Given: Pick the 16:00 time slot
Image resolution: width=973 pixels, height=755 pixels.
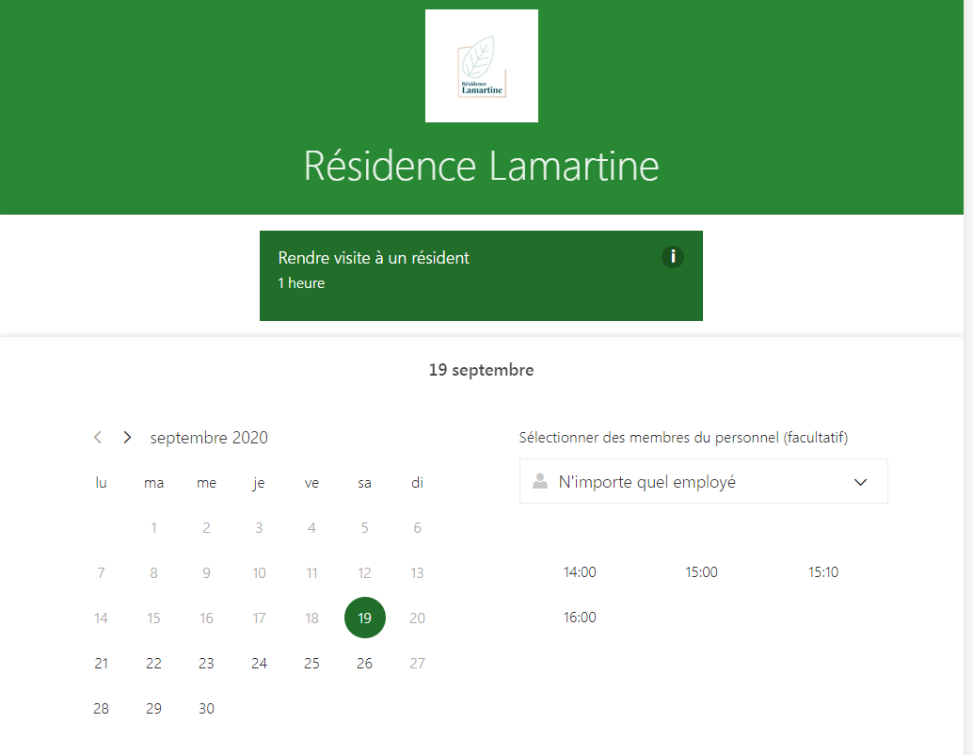Looking at the screenshot, I should click(580, 618).
